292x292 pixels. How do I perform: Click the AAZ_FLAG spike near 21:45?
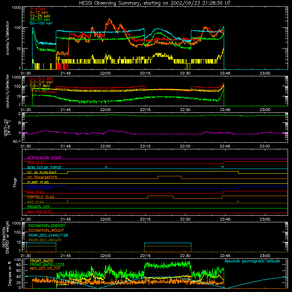pos(68,202)
